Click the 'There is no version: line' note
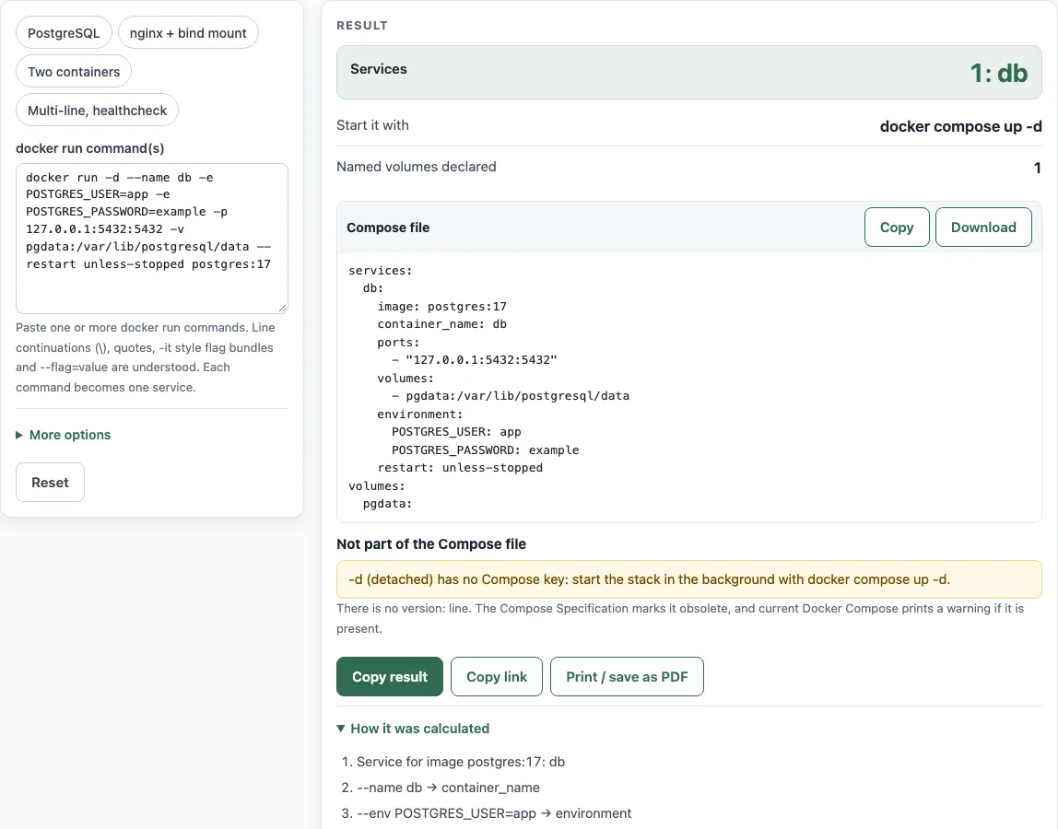 coord(680,619)
